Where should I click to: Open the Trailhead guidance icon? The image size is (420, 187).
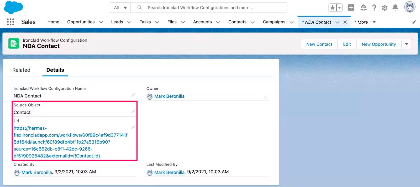(x=364, y=8)
